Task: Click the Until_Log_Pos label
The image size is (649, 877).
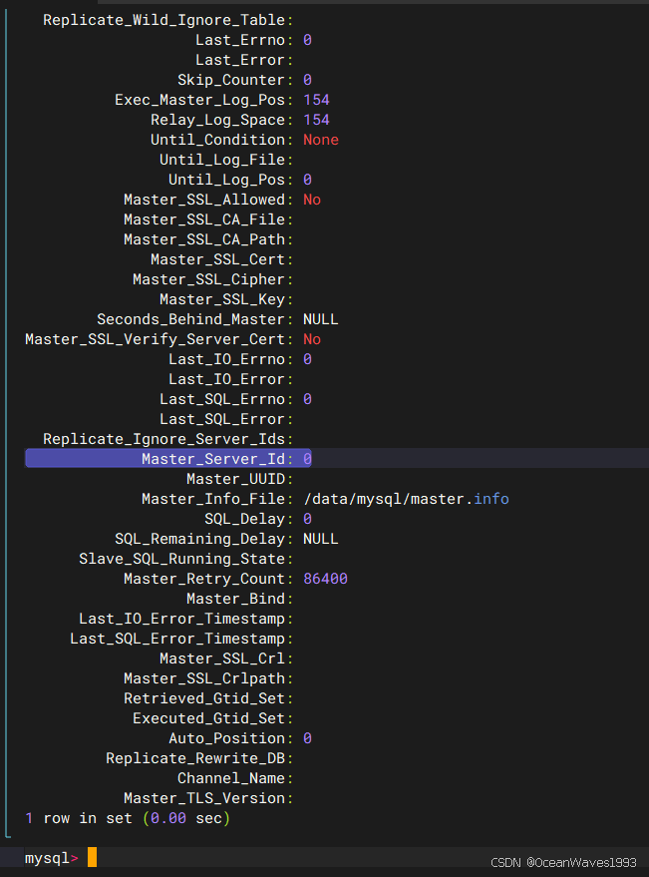Action: coord(227,180)
